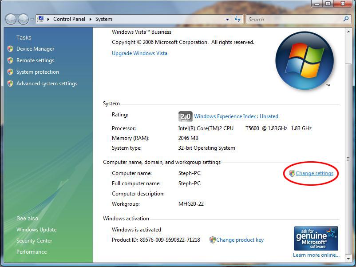356x267 pixels.
Task: Select Control Panel in the breadcrumb
Action: tap(69, 19)
